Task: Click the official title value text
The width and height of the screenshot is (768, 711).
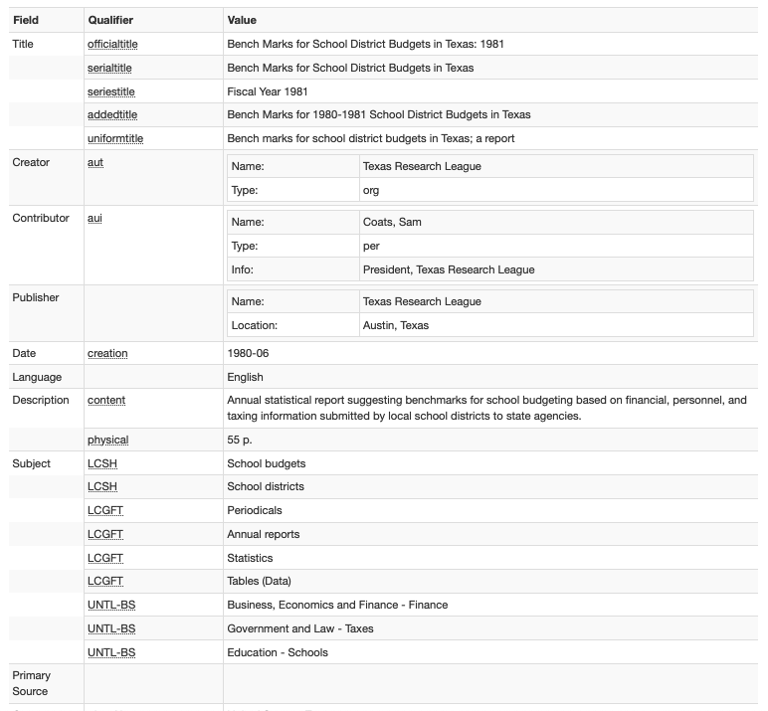Action: pos(365,44)
